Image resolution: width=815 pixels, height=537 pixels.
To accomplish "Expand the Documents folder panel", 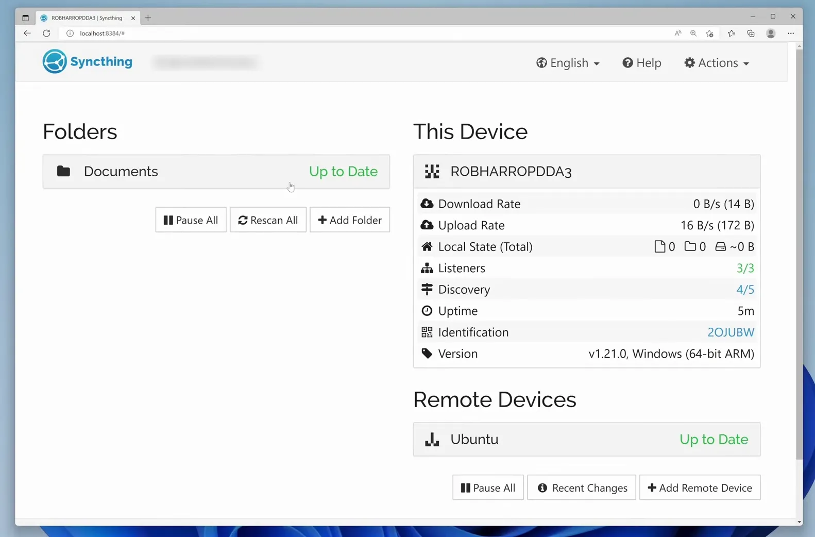I will 216,172.
